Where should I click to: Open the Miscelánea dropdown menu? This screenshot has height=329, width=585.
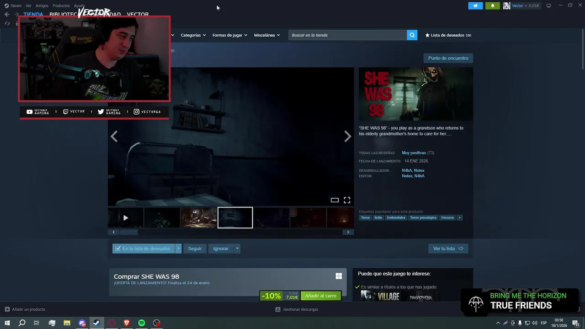point(267,35)
